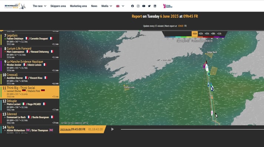Open the YouTube social link
The height and width of the screenshot is (147, 264).
143,6
